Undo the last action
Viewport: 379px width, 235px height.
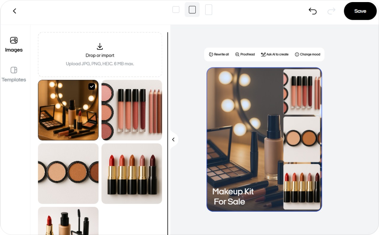[x=312, y=11]
